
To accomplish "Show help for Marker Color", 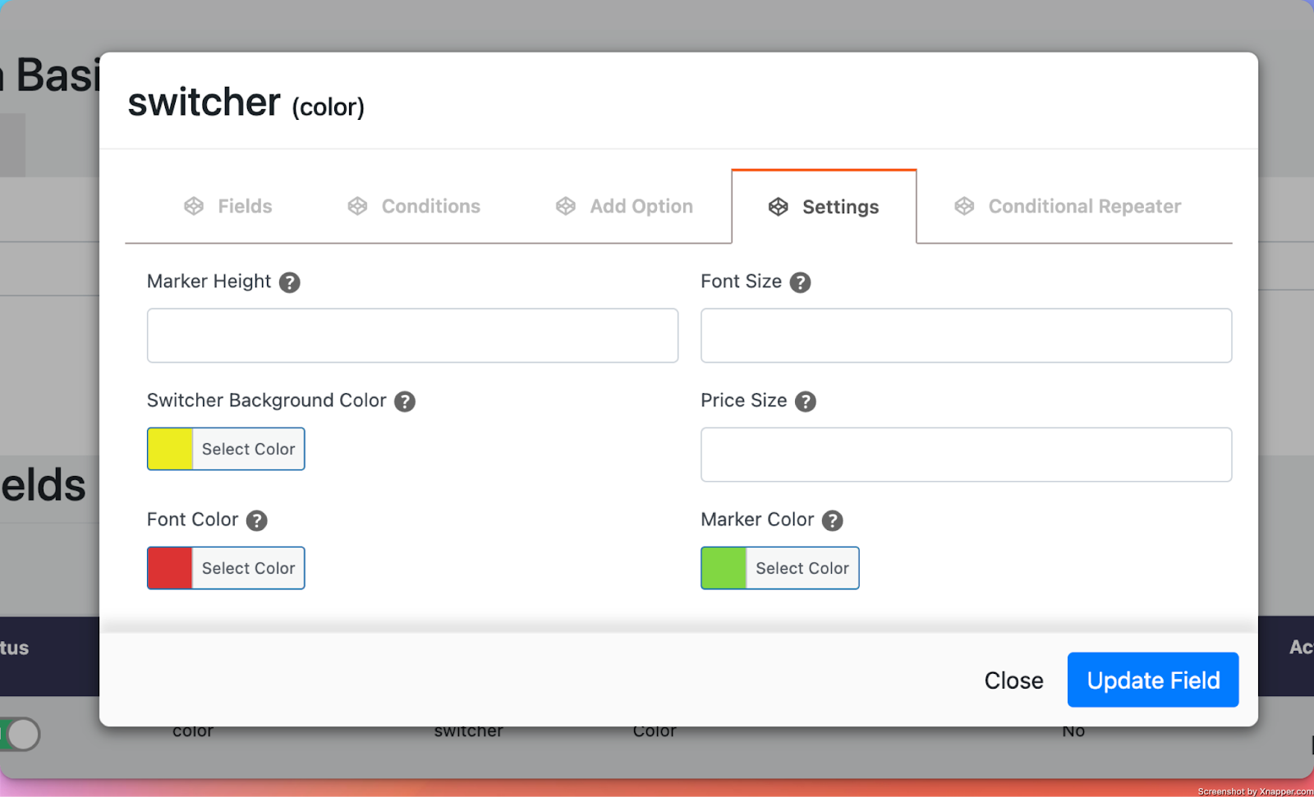I will (833, 520).
